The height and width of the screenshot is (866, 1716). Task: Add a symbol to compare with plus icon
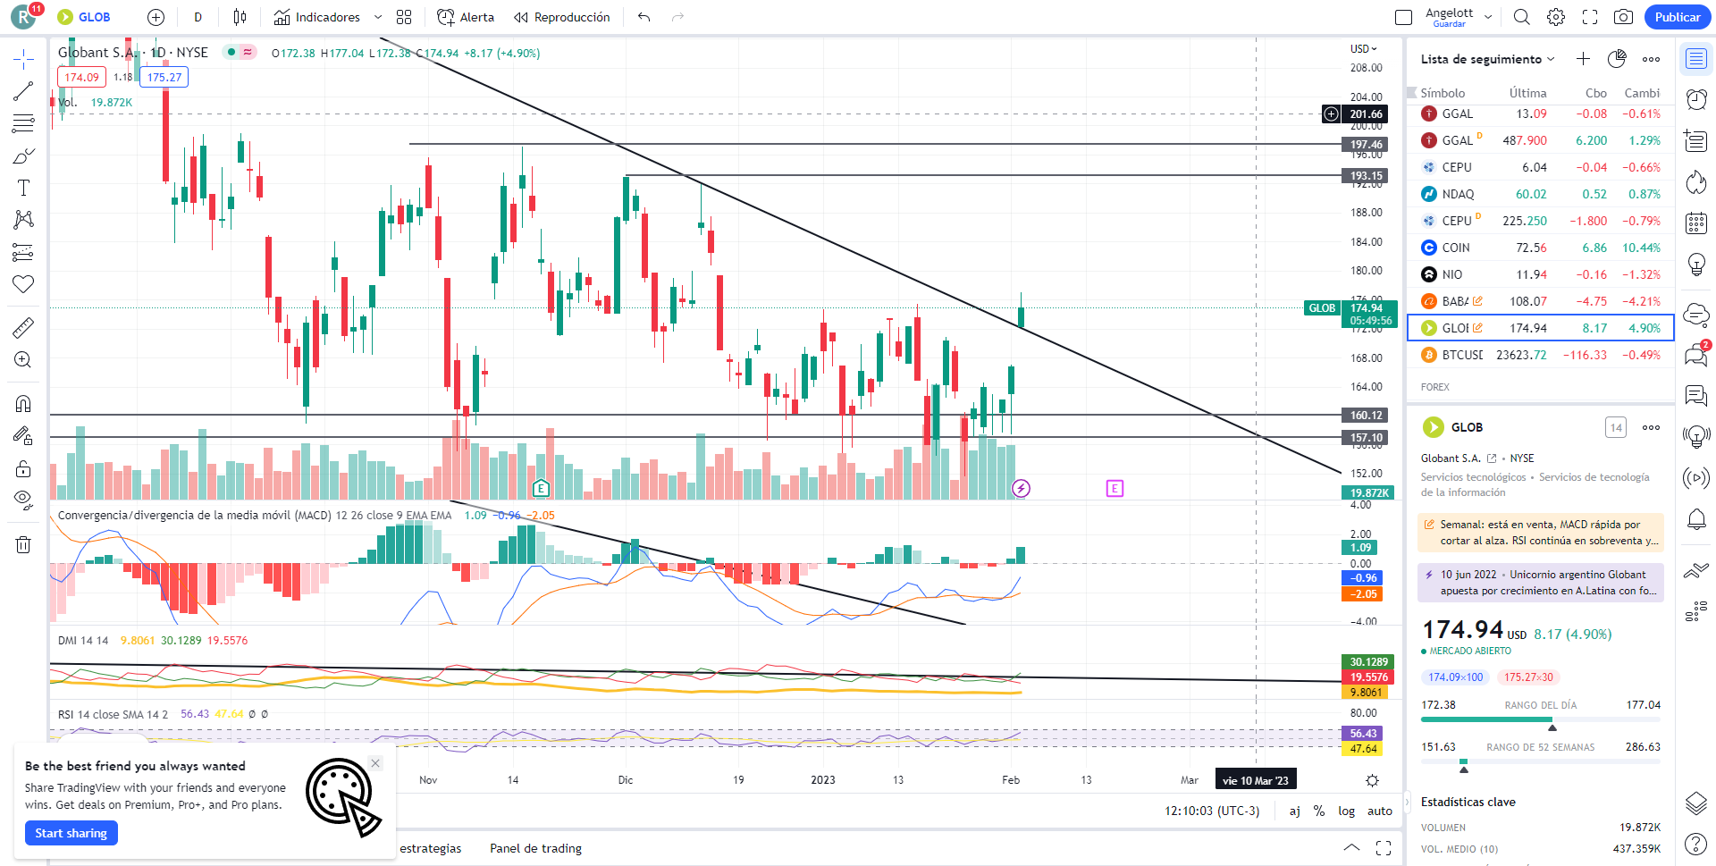pyautogui.click(x=156, y=17)
